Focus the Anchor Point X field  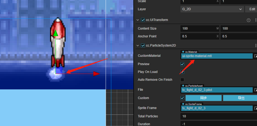200,36
